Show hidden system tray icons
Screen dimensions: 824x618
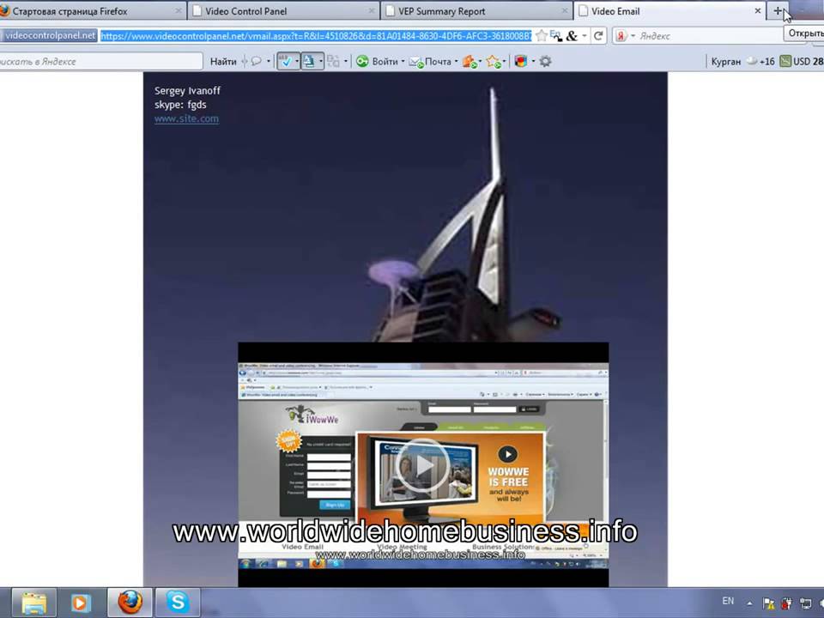pos(749,603)
